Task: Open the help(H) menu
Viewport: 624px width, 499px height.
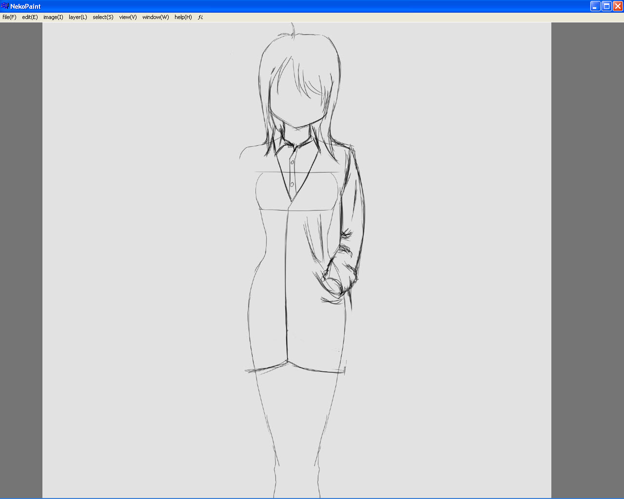Action: coord(182,17)
